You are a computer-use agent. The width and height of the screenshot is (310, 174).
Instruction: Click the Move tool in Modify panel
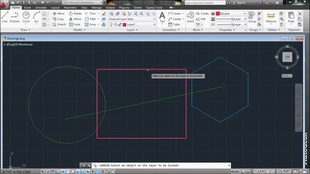coord(59,14)
